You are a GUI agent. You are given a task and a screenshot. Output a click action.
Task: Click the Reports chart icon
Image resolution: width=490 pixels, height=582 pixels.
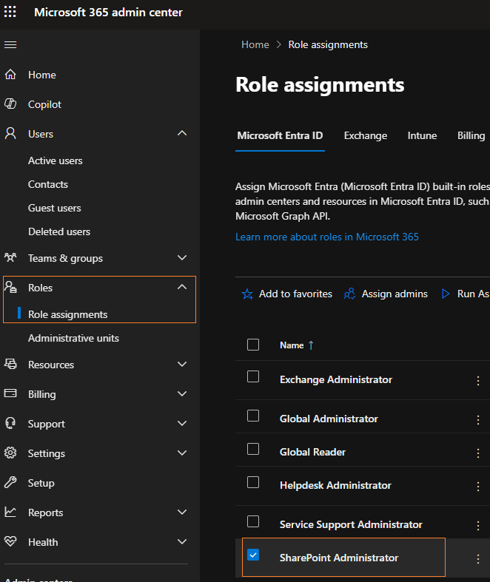pyautogui.click(x=10, y=512)
